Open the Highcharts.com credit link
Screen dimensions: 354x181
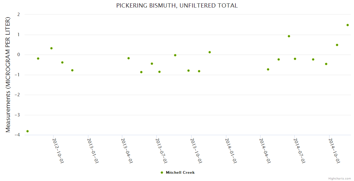pos(339,178)
